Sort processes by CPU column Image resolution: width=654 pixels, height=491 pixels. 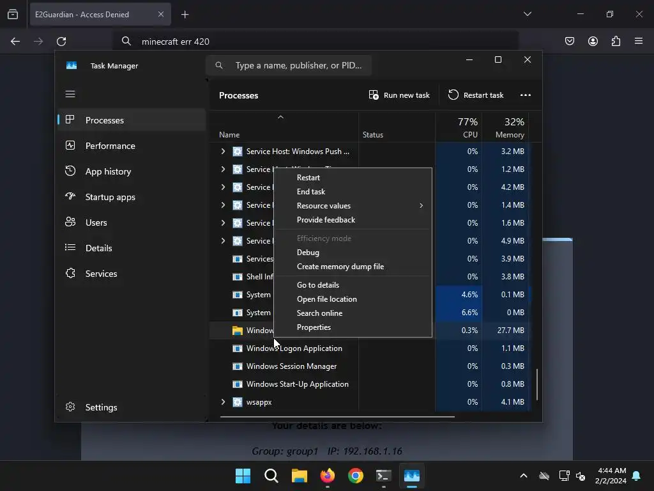click(x=459, y=127)
